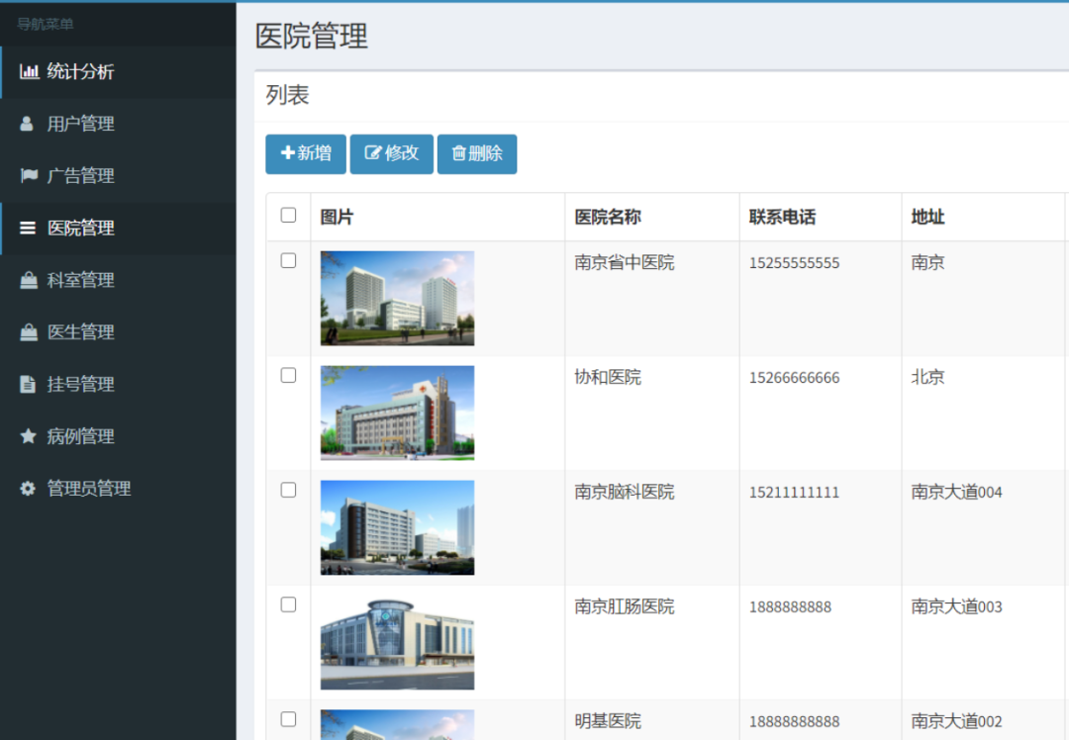Navigate to 科室管理
1069x740 pixels.
pyautogui.click(x=118, y=280)
